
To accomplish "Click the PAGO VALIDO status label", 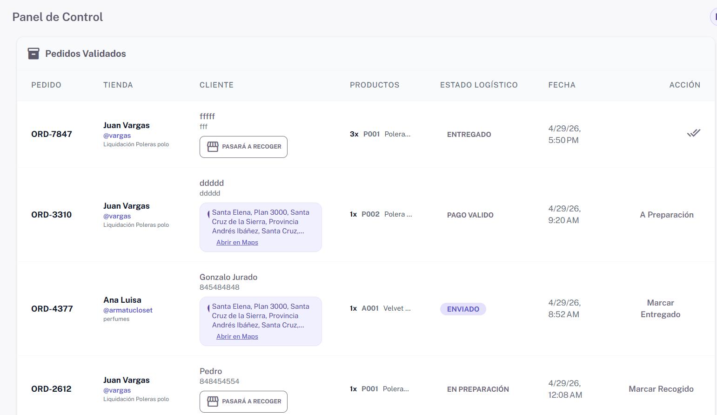I will 470,215.
